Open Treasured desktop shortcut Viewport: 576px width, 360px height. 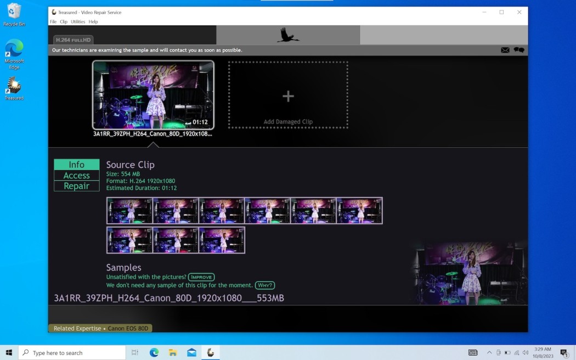pyautogui.click(x=14, y=88)
